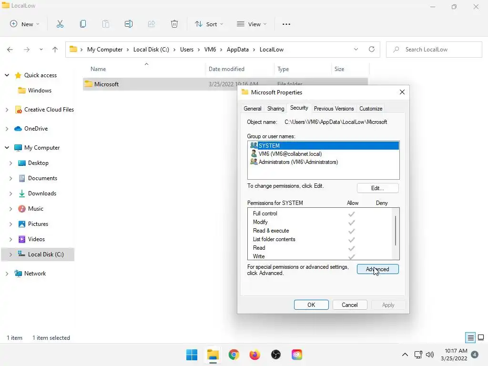
Task: Click the Paste clipboard icon
Action: 106,24
